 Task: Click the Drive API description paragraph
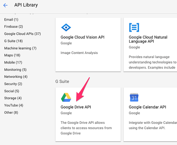[x=86, y=128]
